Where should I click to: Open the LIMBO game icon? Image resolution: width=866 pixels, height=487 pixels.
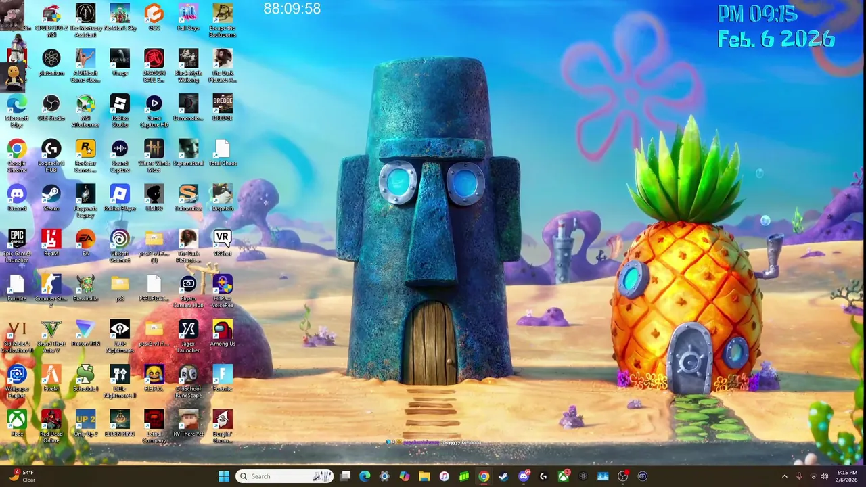pos(154,198)
